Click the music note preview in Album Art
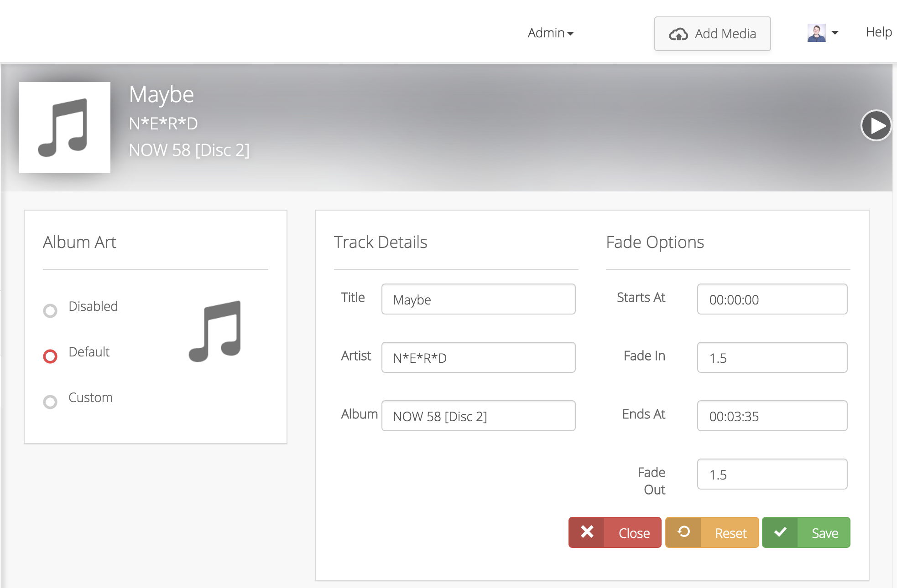This screenshot has width=897, height=588. pos(215,331)
